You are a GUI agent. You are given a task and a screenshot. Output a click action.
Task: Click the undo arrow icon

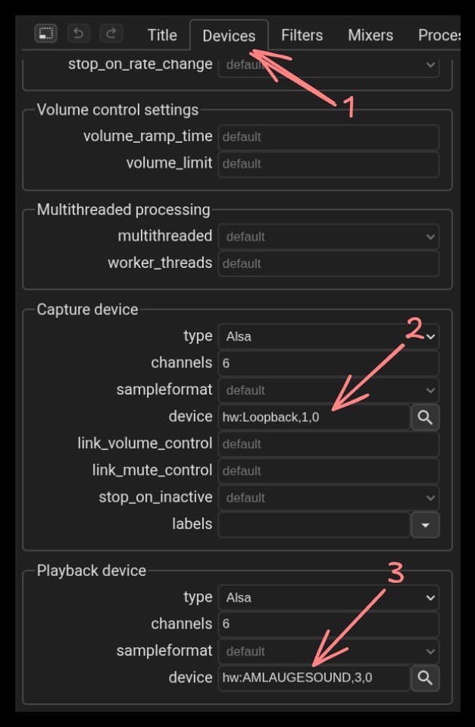click(79, 33)
